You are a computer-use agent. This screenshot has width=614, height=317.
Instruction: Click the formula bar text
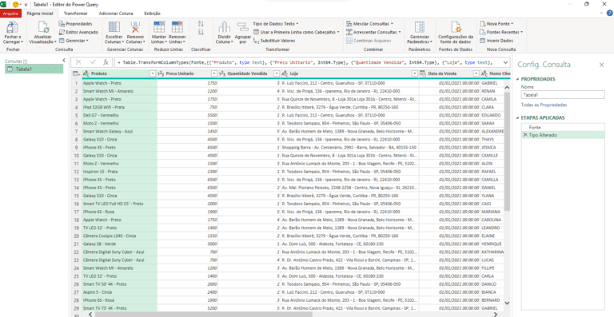tap(305, 62)
